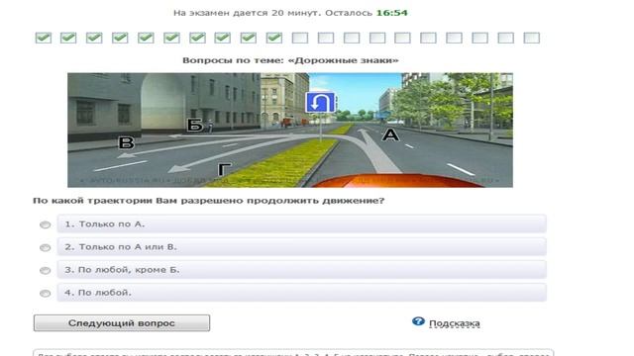634x356 pixels.
Task: Click the fifteenth question progress box
Action: pos(403,38)
